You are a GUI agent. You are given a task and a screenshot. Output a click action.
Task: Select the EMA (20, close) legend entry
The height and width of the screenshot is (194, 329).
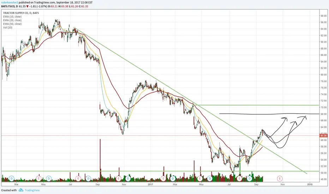tap(12, 20)
